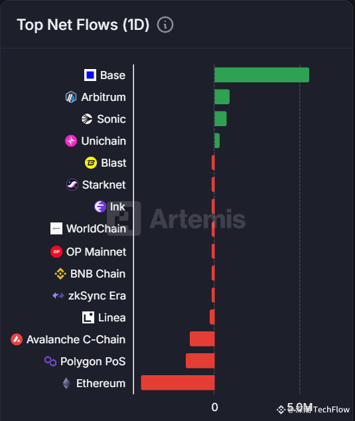Click the info icon beside Top Net Flows
The height and width of the screenshot is (421, 355).
click(165, 25)
